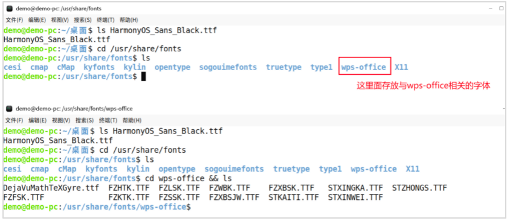Open 编辑(E) menu in the top terminal
The height and width of the screenshot is (221, 510).
point(37,20)
